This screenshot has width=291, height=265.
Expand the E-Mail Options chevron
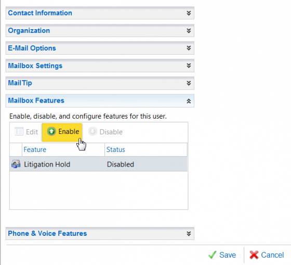click(189, 48)
